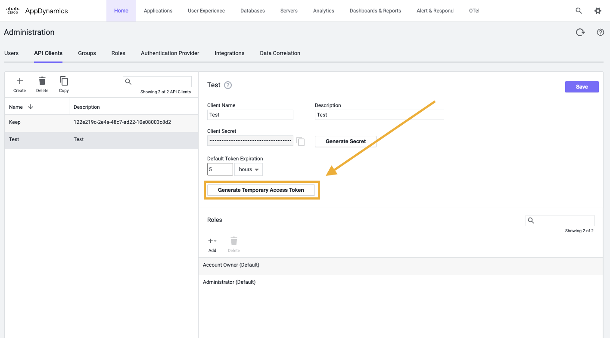The image size is (610, 338).
Task: Open the Dashboards & Reports menu
Action: pos(375,11)
